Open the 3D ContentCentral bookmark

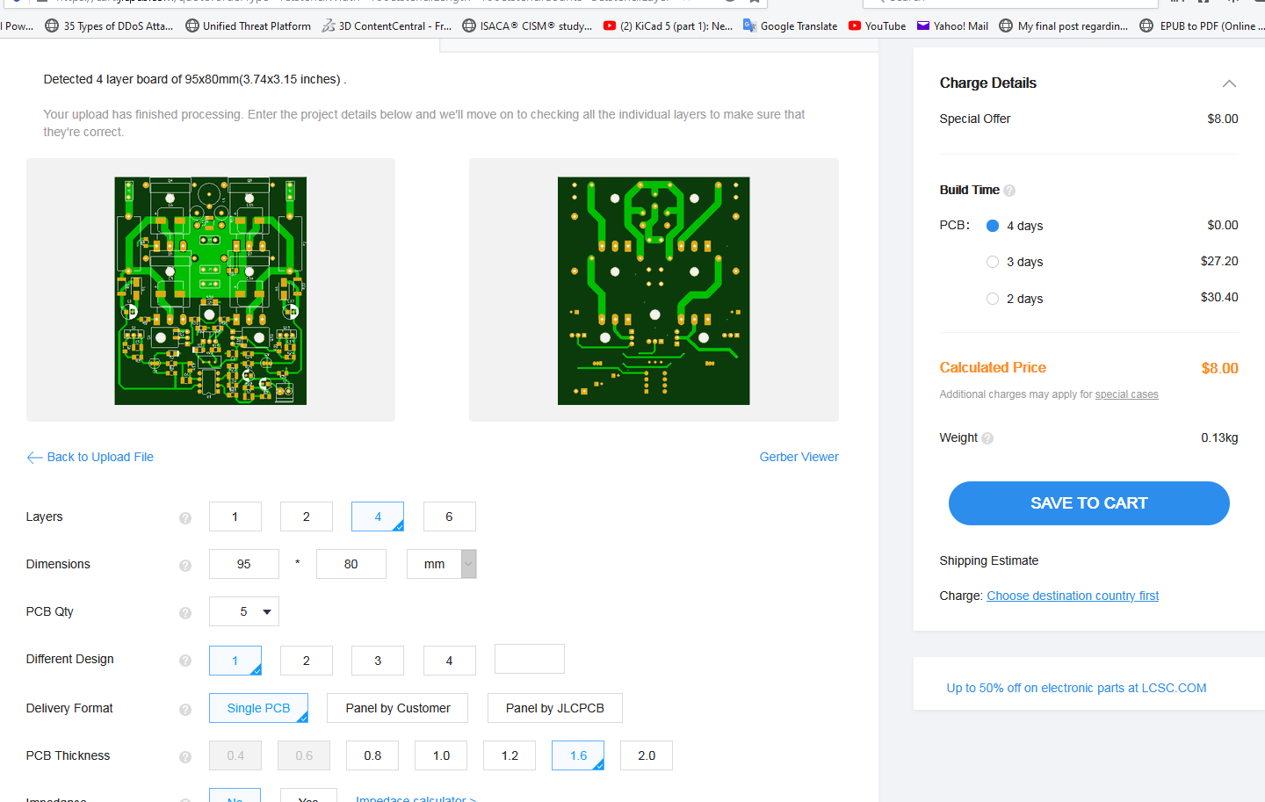coord(387,26)
